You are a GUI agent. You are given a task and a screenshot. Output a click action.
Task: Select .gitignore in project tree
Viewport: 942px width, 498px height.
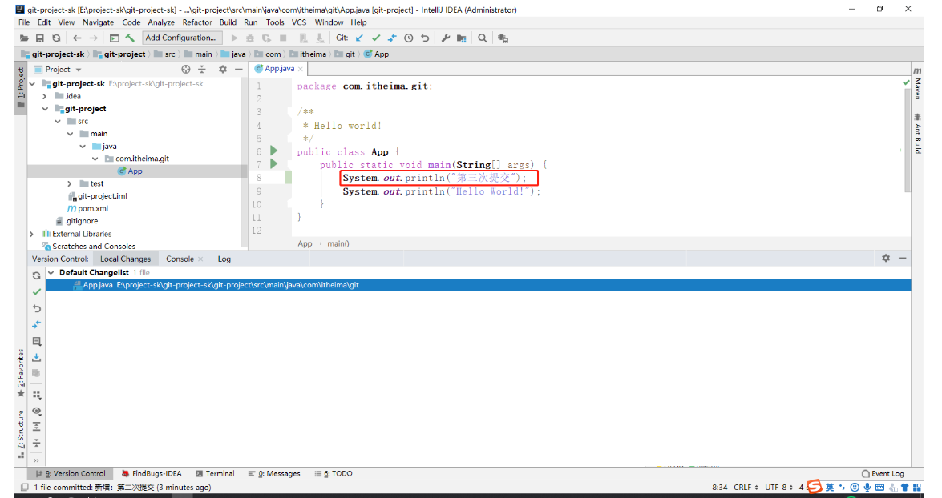tap(77, 221)
